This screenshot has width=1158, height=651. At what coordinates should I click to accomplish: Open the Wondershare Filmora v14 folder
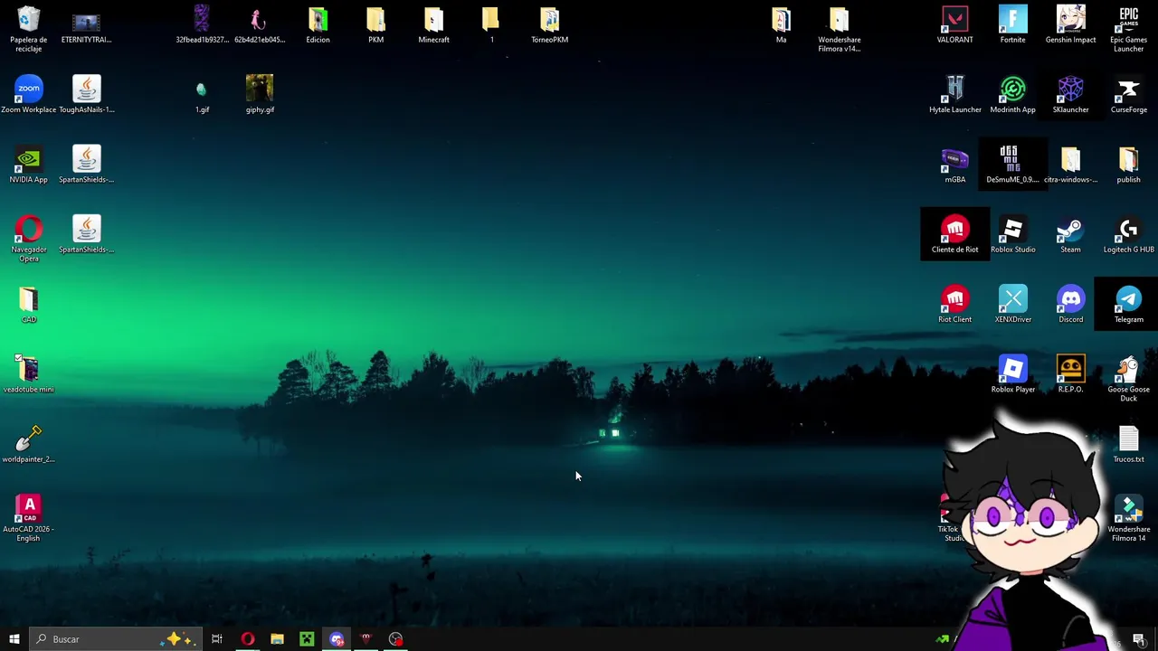(839, 29)
